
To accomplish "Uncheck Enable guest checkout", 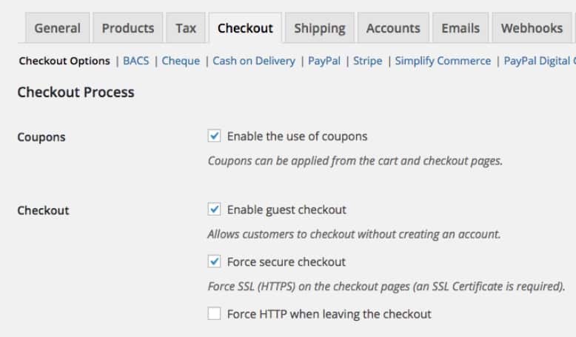I will pyautogui.click(x=214, y=209).
